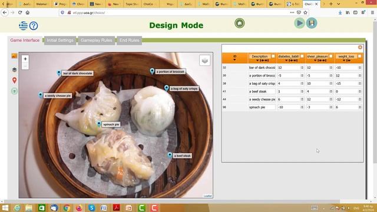Toggle the weight_loss column checkbox

(x=359, y=57)
